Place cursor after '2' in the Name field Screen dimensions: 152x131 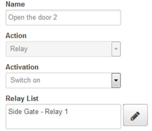[57, 17]
